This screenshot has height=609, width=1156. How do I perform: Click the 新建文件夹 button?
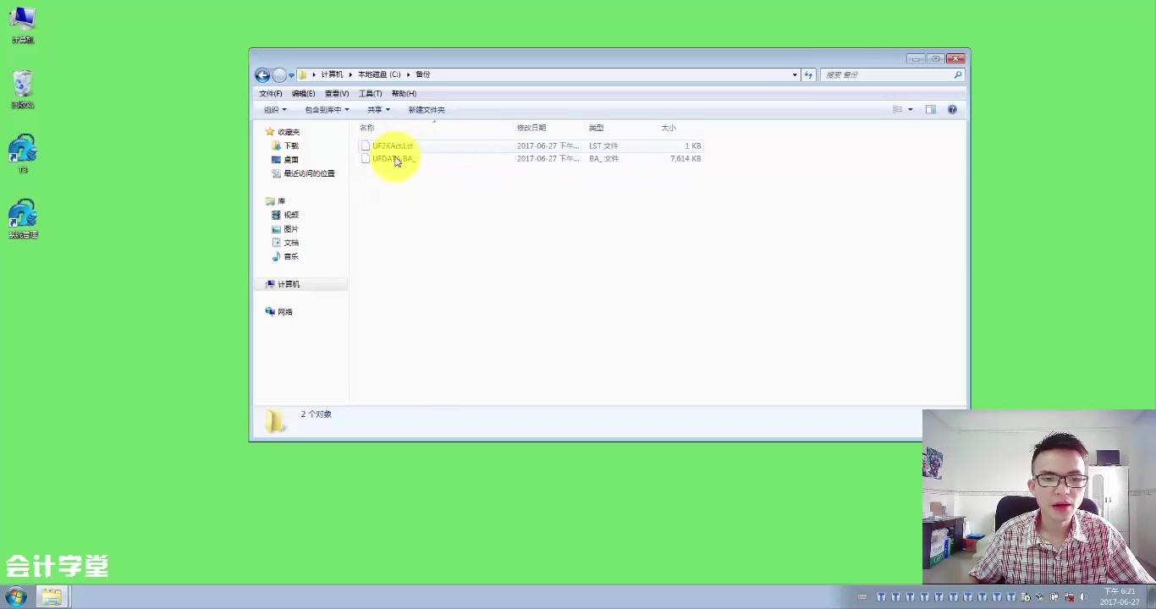pyautogui.click(x=427, y=110)
